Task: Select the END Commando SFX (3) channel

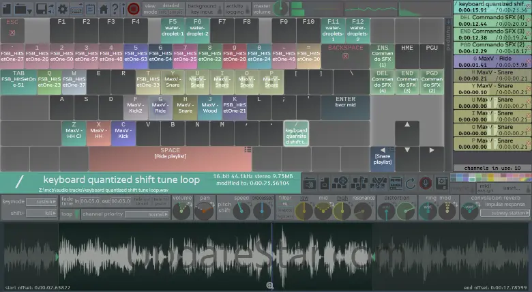Action: 492,34
